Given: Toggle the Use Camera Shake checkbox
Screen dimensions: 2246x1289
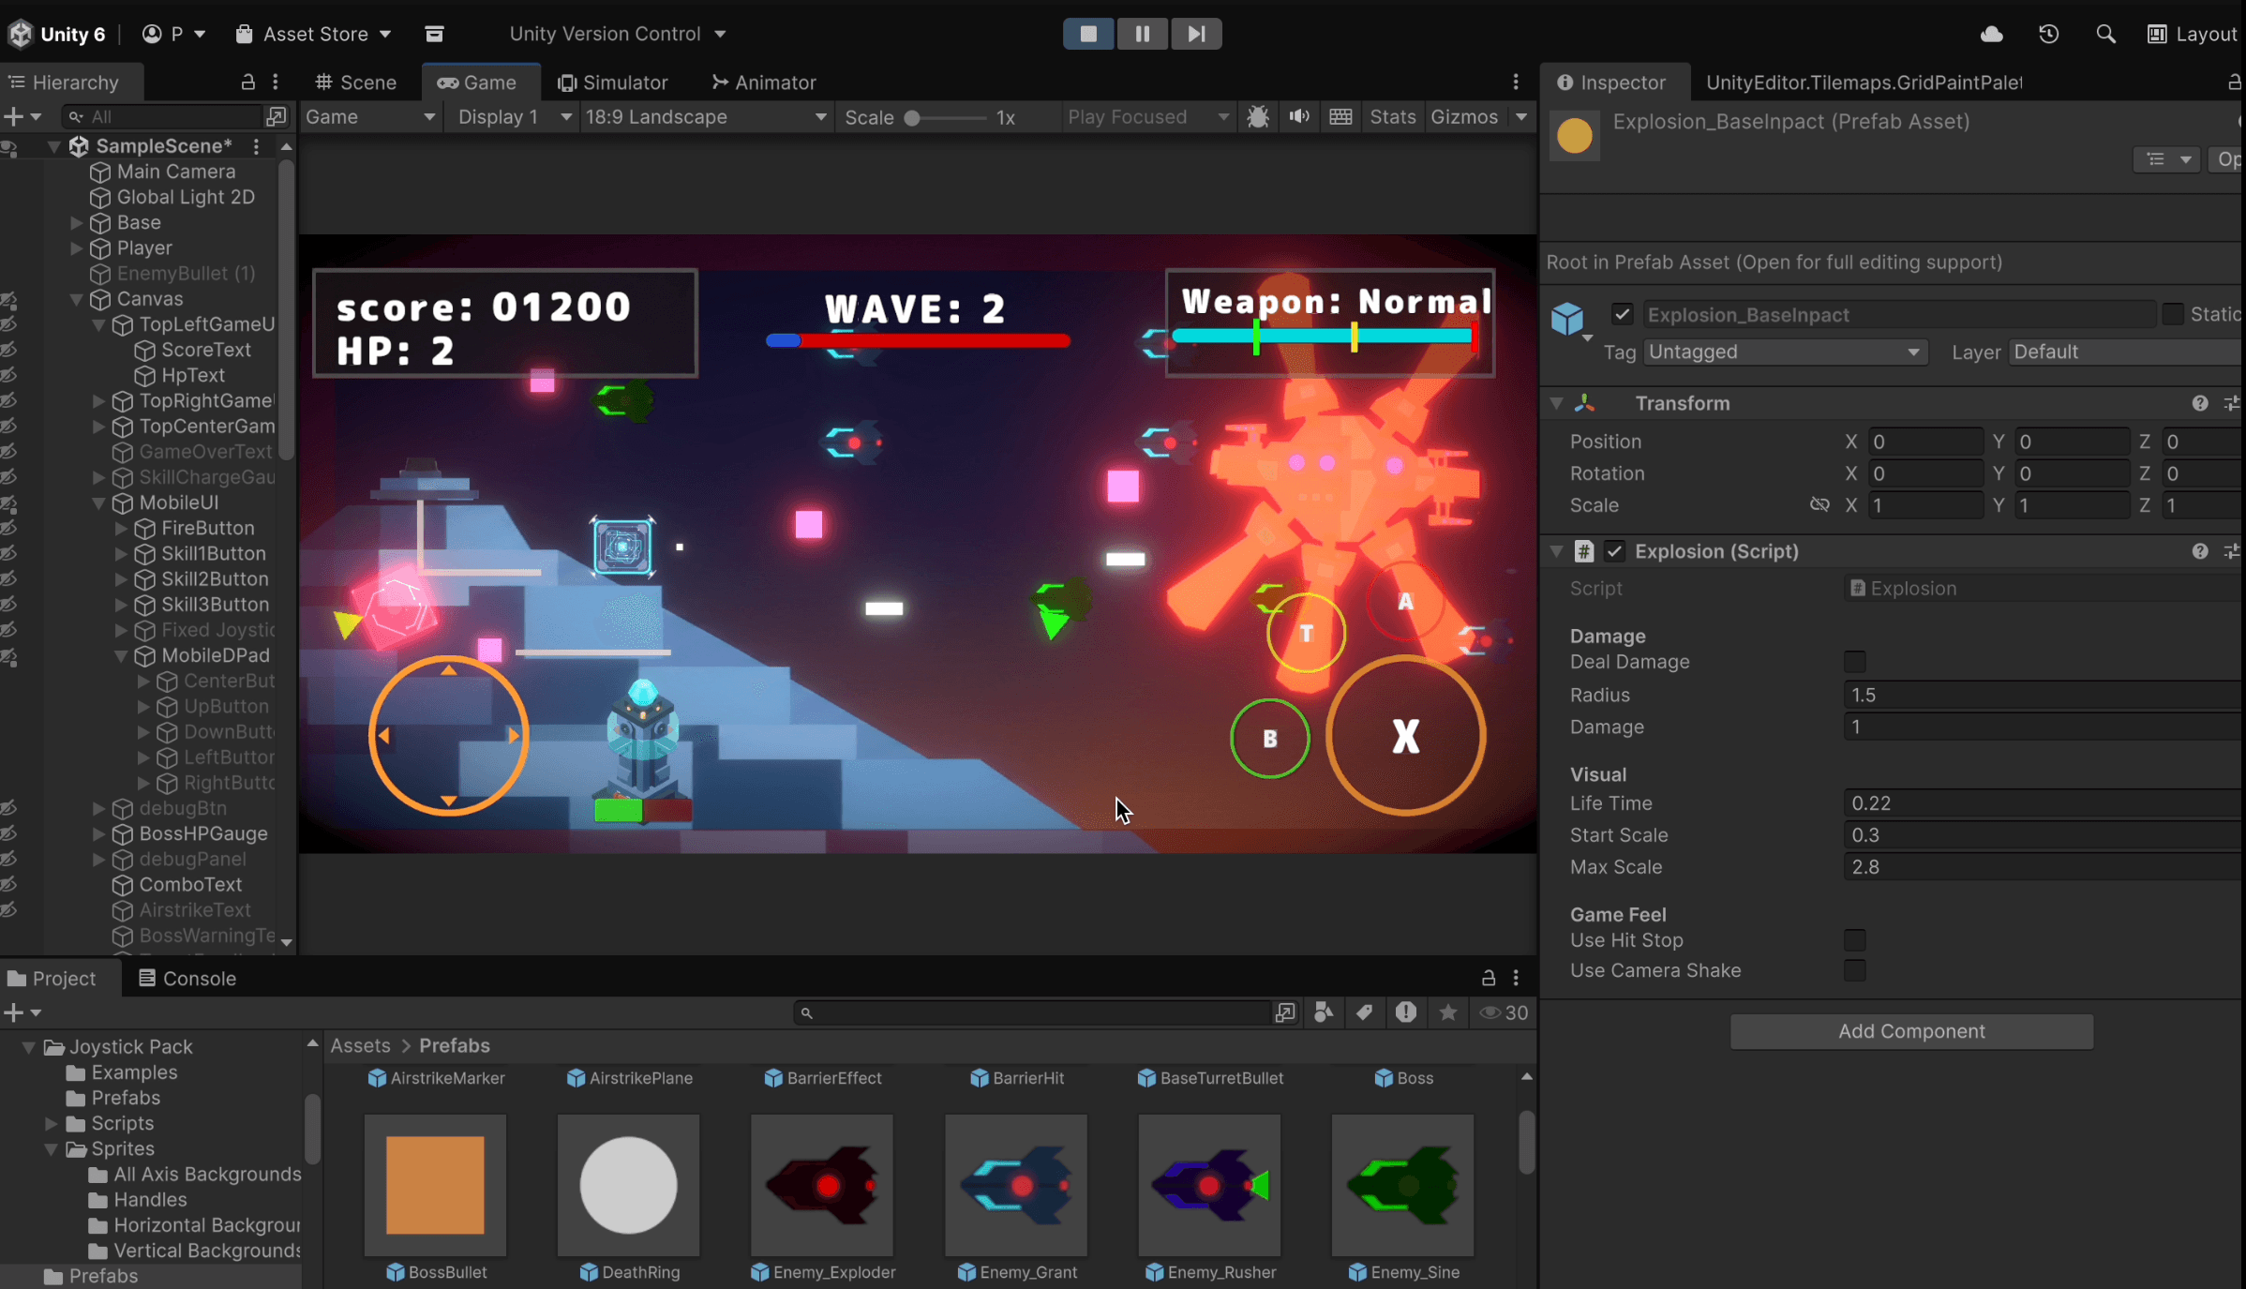Looking at the screenshot, I should [x=1854, y=970].
